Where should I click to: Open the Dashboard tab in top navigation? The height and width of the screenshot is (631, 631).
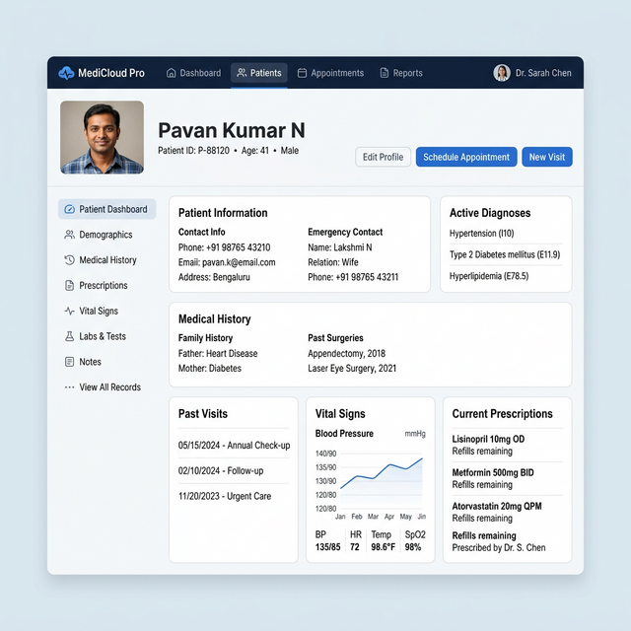193,73
